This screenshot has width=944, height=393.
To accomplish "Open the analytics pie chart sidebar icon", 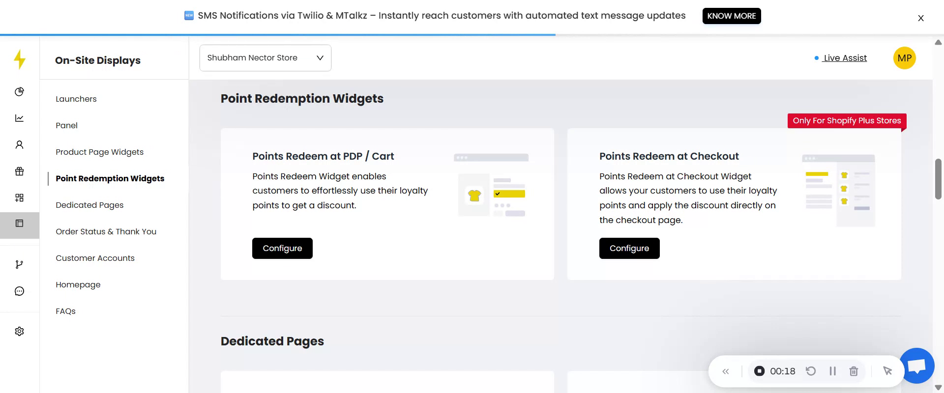I will [19, 92].
